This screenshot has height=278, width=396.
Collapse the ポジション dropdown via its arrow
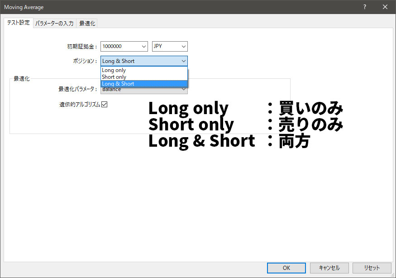[183, 61]
